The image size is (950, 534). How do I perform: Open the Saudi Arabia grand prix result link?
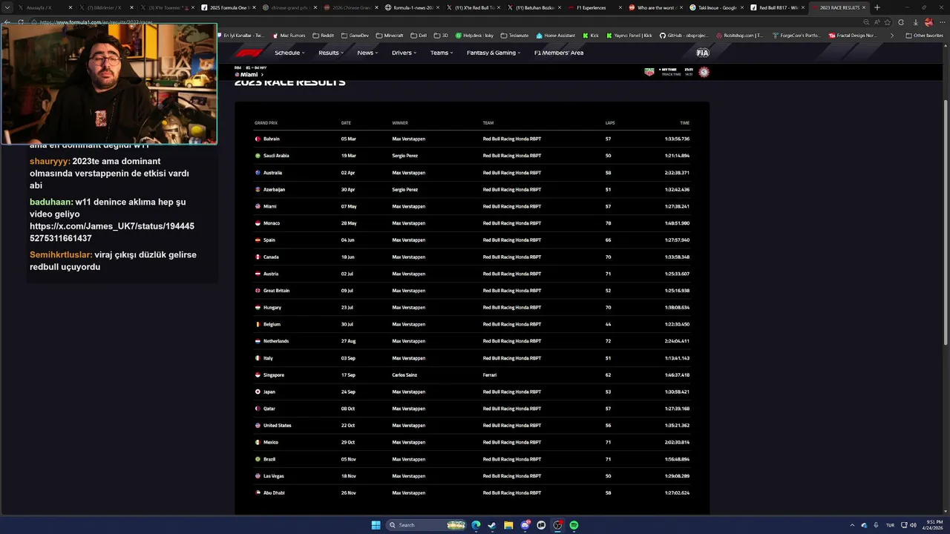tap(276, 156)
